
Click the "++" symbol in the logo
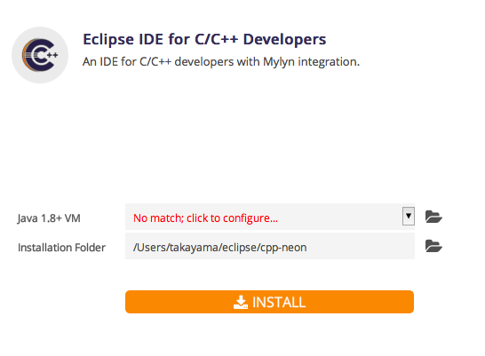coord(52,55)
